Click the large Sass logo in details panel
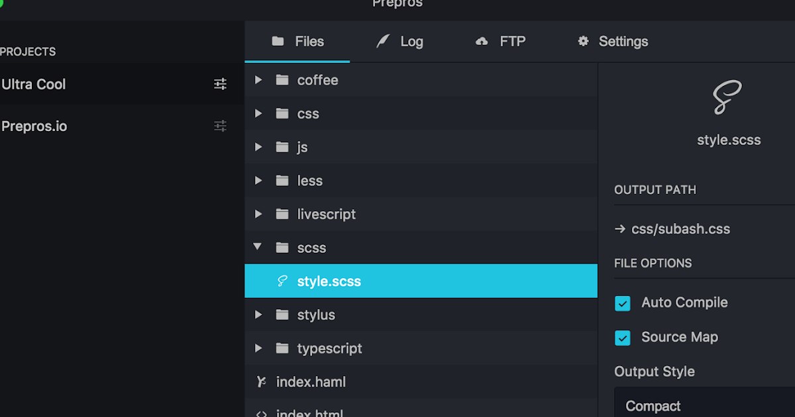This screenshot has height=417, width=795. coord(727,97)
